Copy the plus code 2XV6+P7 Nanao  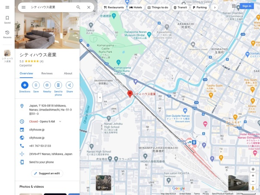coord(47,154)
